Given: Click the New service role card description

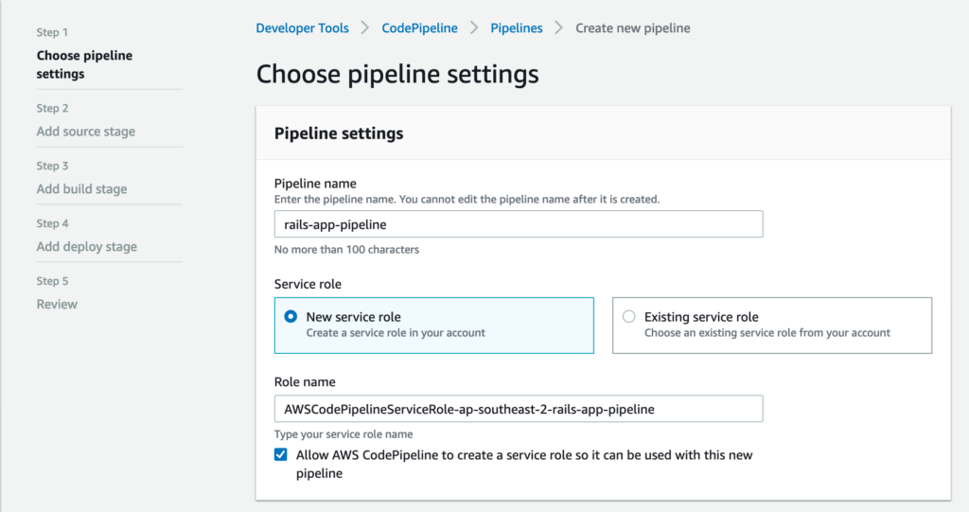Looking at the screenshot, I should (396, 333).
